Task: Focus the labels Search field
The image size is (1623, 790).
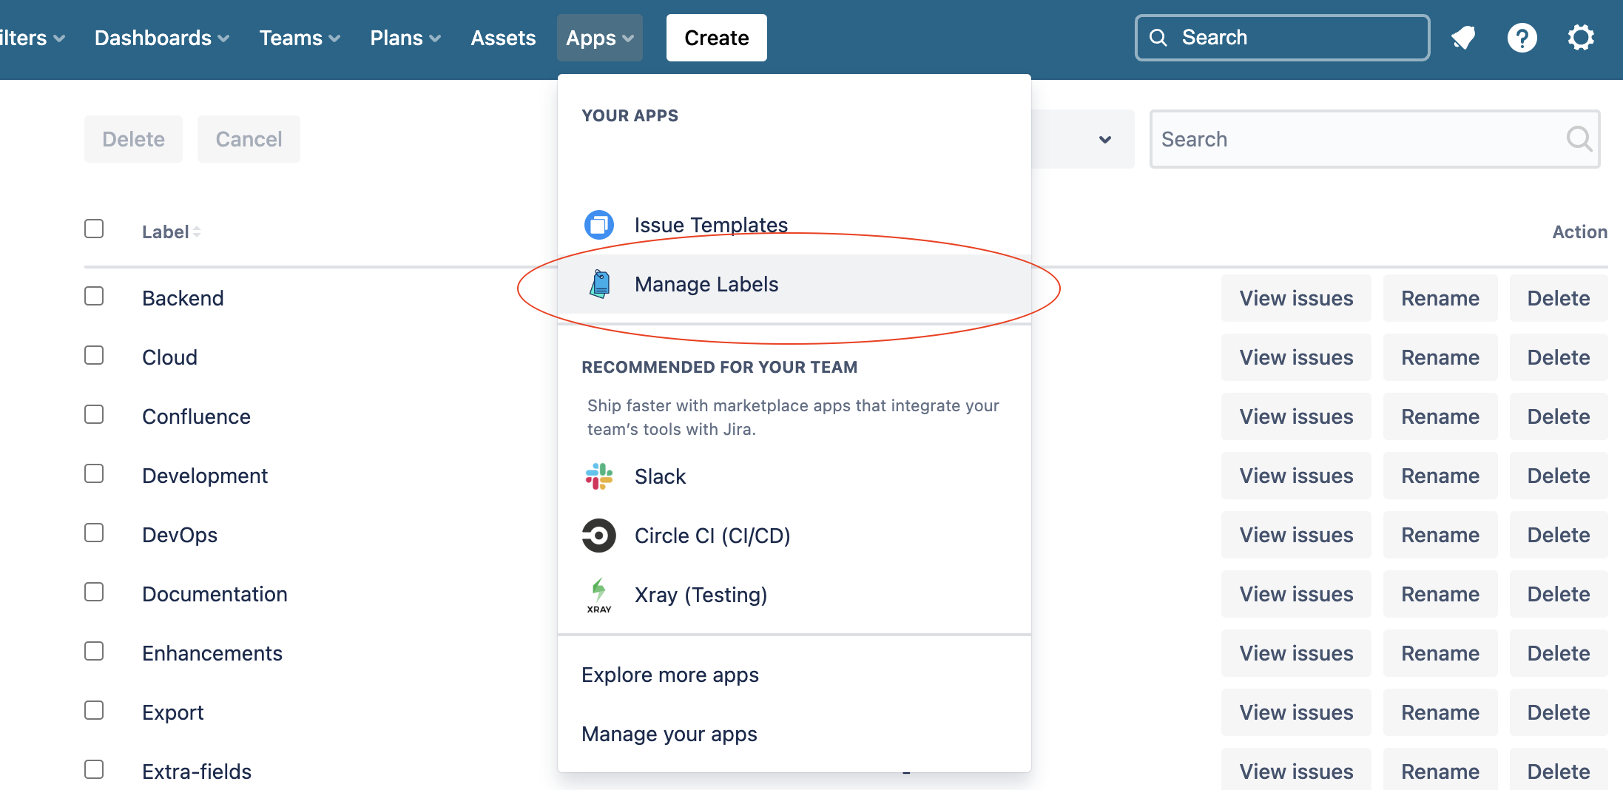Action: click(x=1374, y=139)
